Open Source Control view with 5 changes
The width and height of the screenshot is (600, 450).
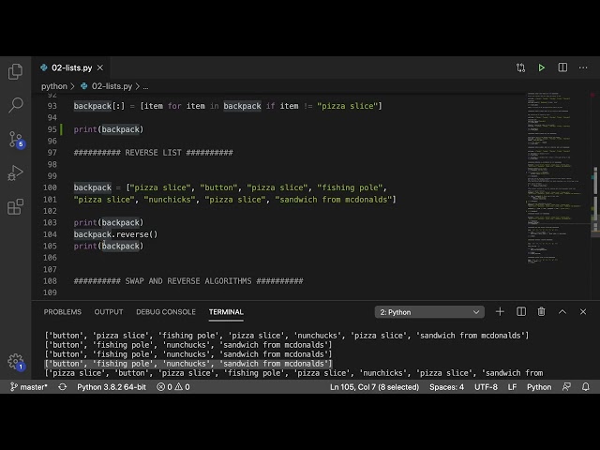[16, 139]
